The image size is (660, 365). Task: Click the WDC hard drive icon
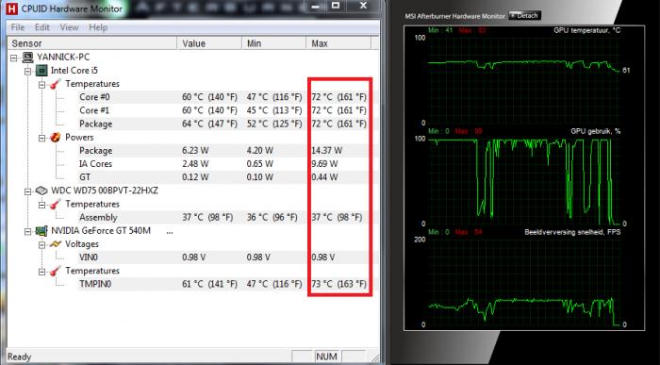point(41,191)
